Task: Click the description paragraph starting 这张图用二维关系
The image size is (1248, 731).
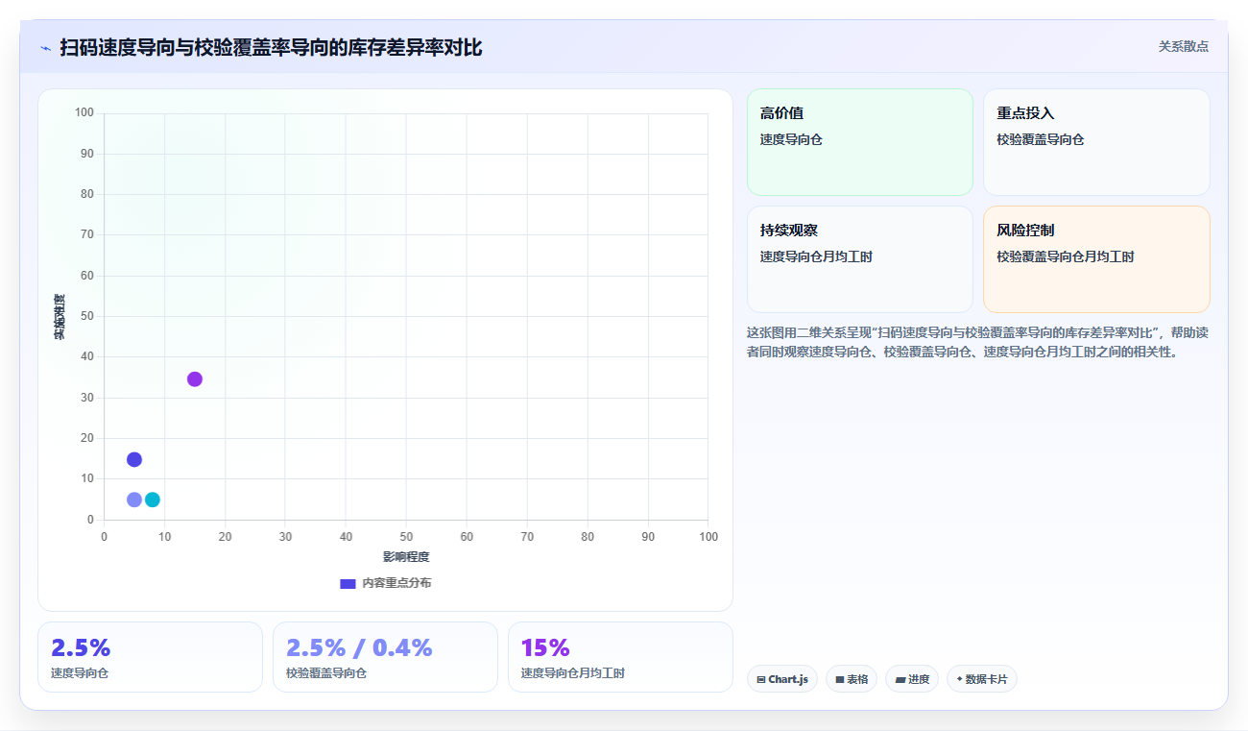Action: [x=977, y=342]
